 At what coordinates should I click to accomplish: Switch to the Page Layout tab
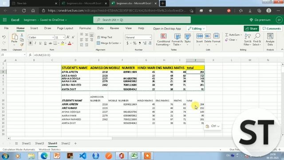[x=65, y=28]
